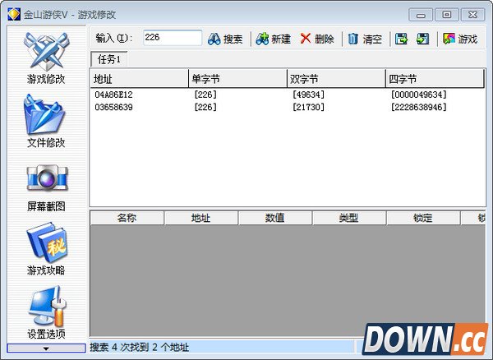Click the 游戏 toolbar button
Image resolution: width=493 pixels, height=360 pixels.
[x=460, y=39]
